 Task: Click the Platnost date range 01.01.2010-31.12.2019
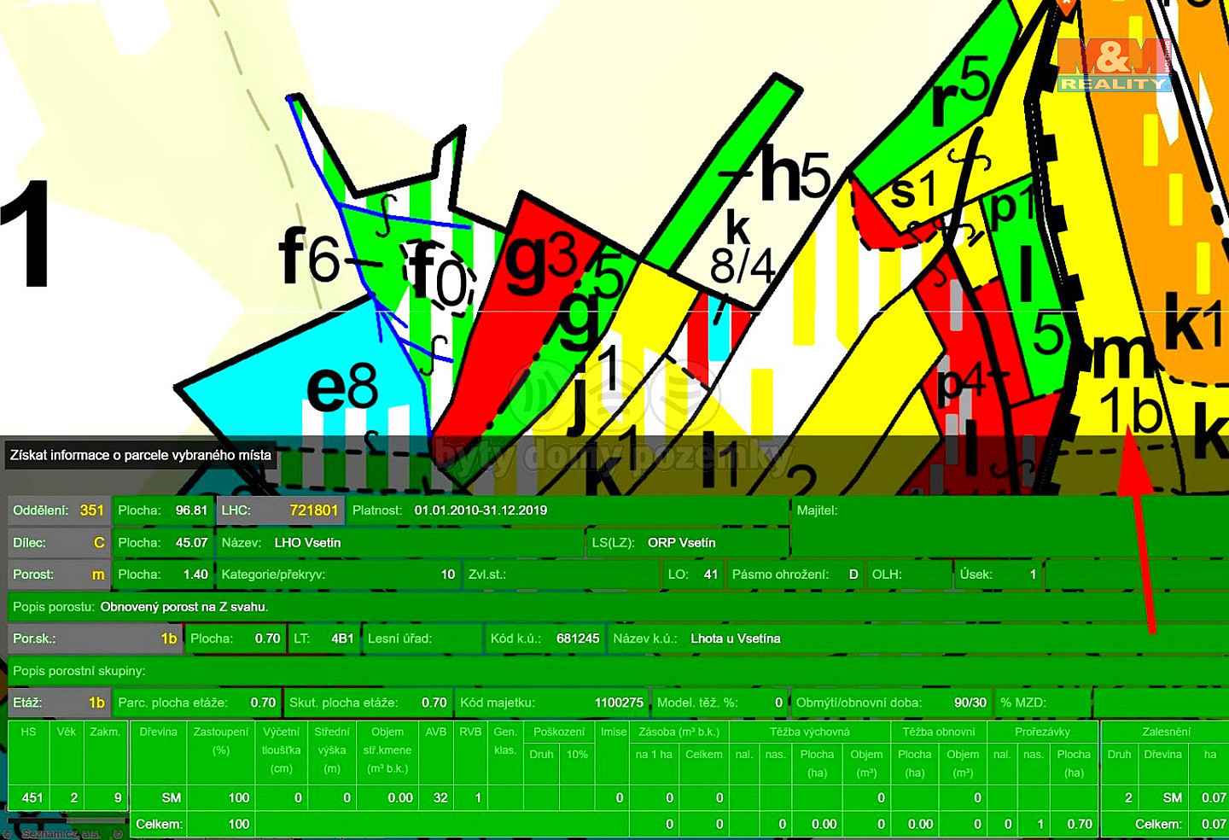pos(481,510)
